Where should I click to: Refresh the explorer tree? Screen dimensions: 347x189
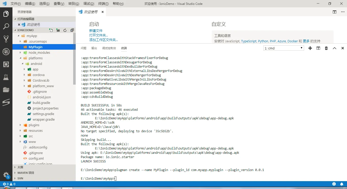coord(65,30)
